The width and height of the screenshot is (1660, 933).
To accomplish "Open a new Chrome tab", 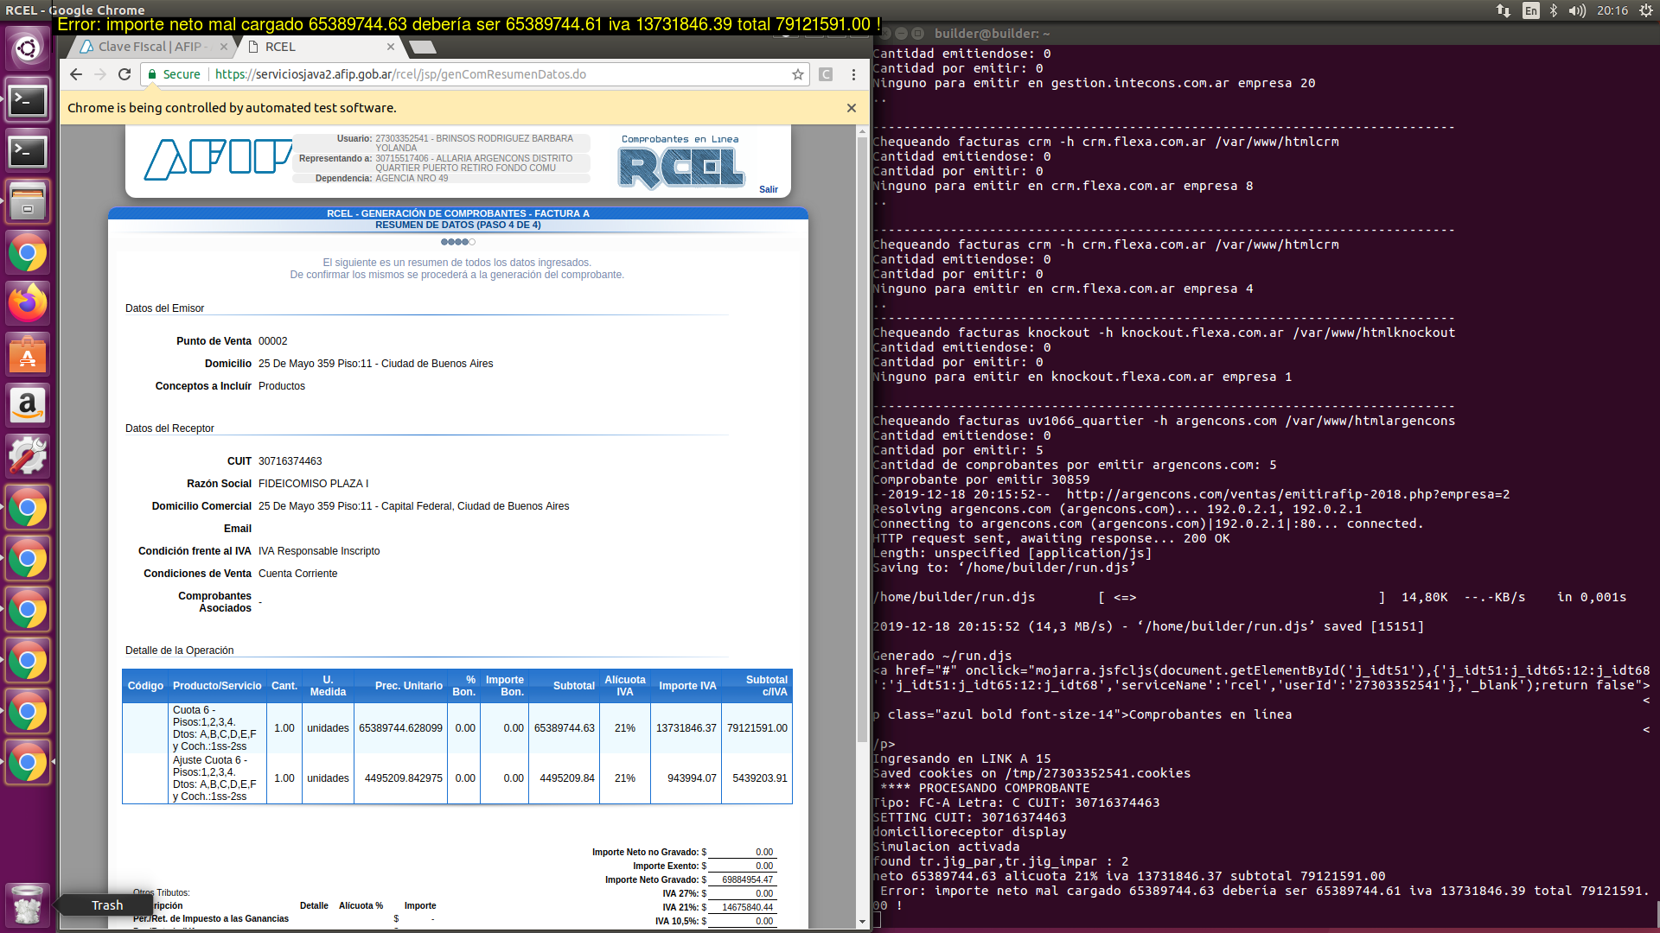I will [422, 47].
